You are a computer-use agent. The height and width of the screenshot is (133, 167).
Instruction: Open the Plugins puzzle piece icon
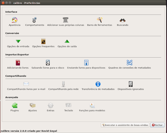tap(15, 105)
